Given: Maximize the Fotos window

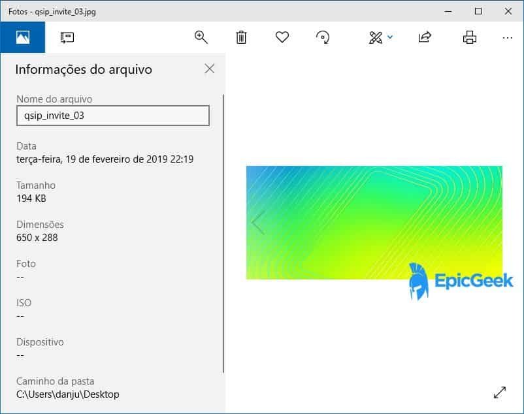Looking at the screenshot, I should [478, 11].
